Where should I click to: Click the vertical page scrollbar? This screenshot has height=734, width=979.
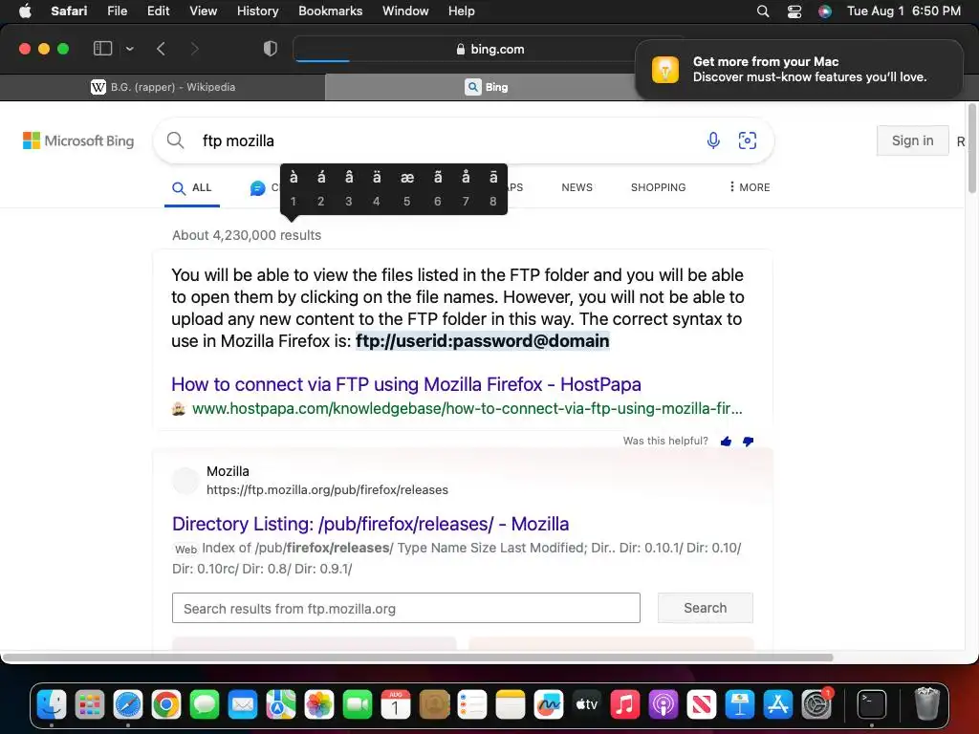972,148
